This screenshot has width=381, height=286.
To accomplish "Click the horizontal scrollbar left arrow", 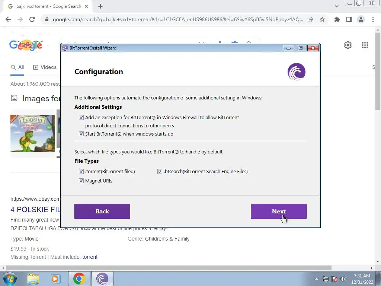I will tap(3, 268).
